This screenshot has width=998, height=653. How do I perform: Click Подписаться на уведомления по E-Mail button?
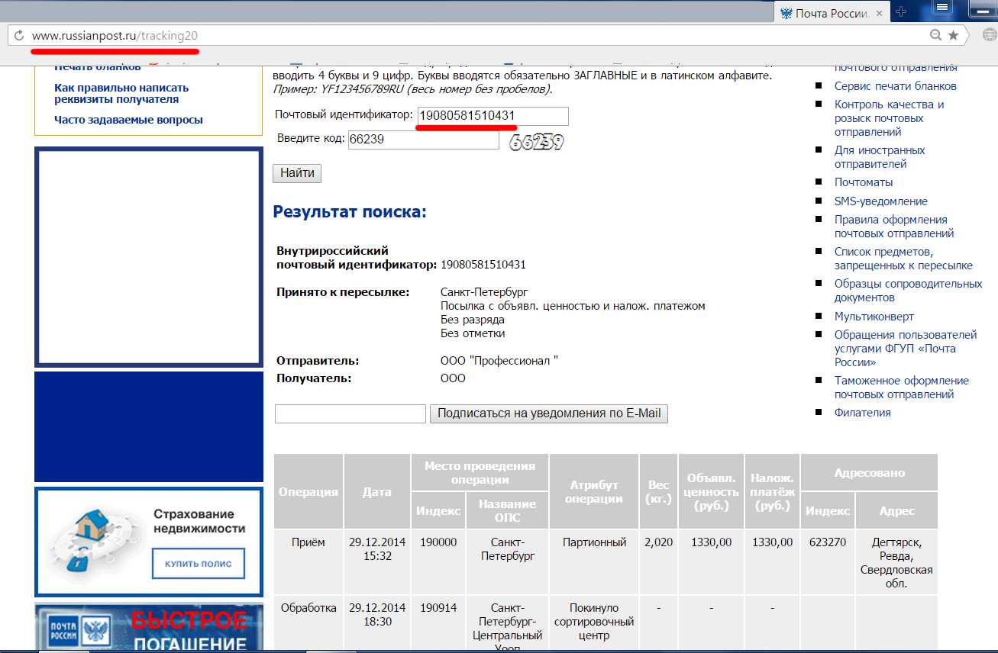coord(549,413)
